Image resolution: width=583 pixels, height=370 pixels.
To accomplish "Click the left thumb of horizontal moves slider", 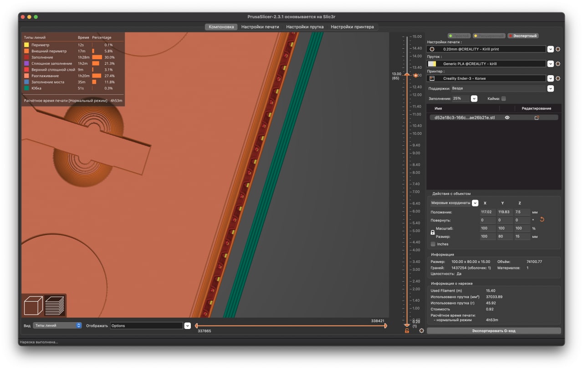I will pyautogui.click(x=196, y=325).
